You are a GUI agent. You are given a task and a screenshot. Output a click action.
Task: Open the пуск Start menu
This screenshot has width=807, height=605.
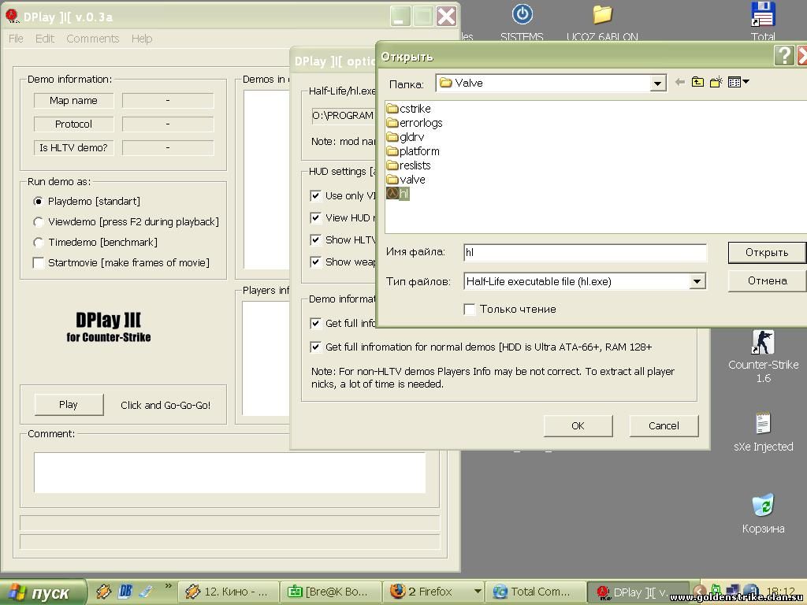(43, 592)
